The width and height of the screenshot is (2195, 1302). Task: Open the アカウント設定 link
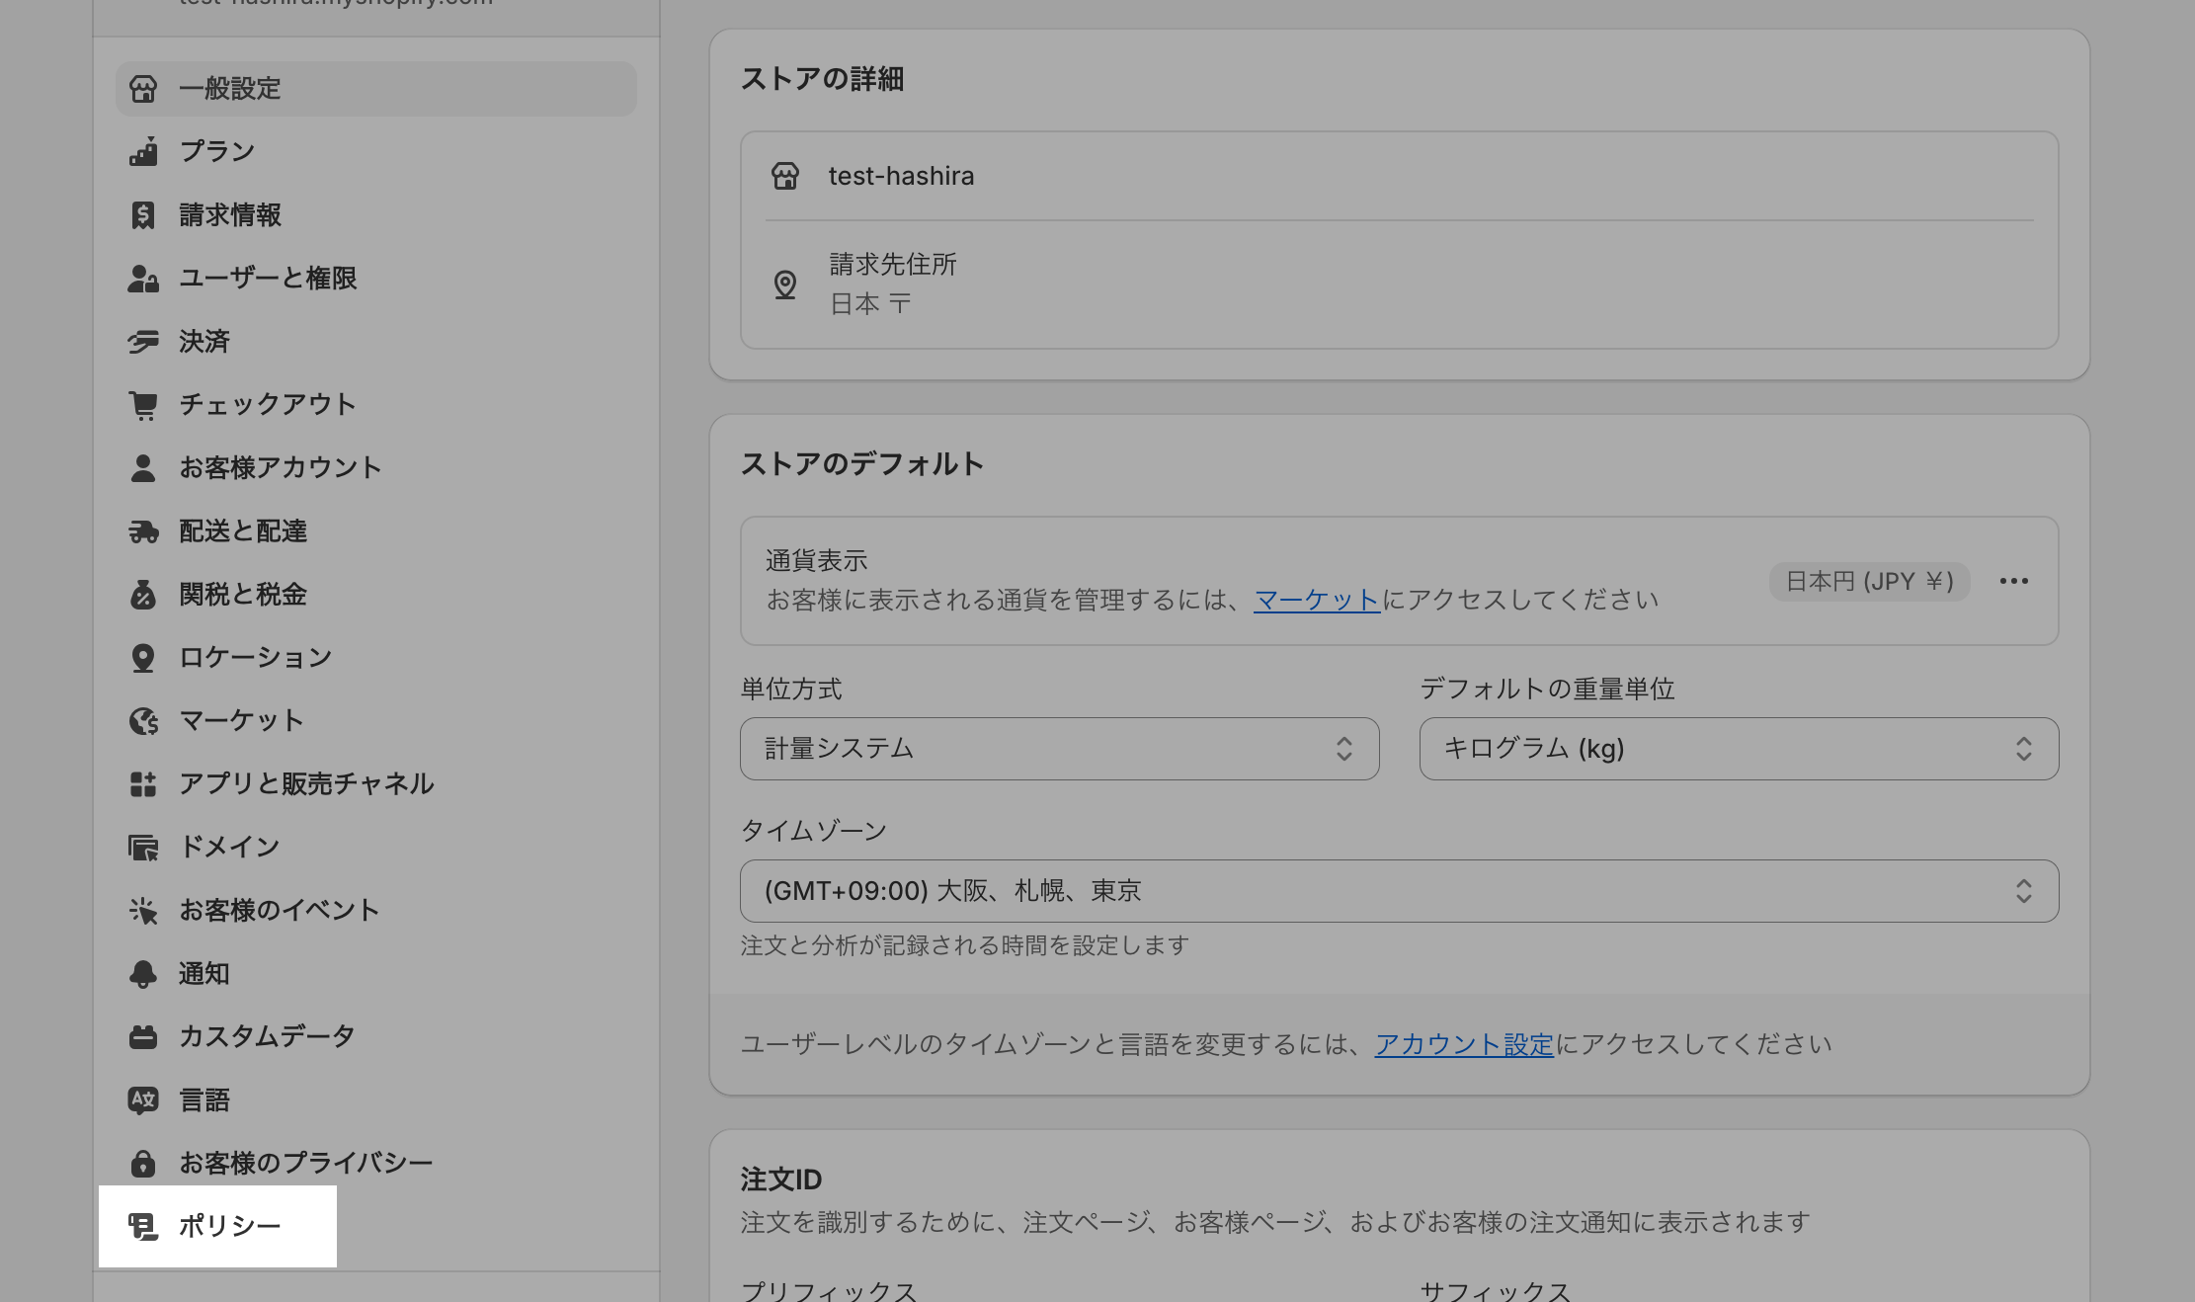point(1464,1044)
